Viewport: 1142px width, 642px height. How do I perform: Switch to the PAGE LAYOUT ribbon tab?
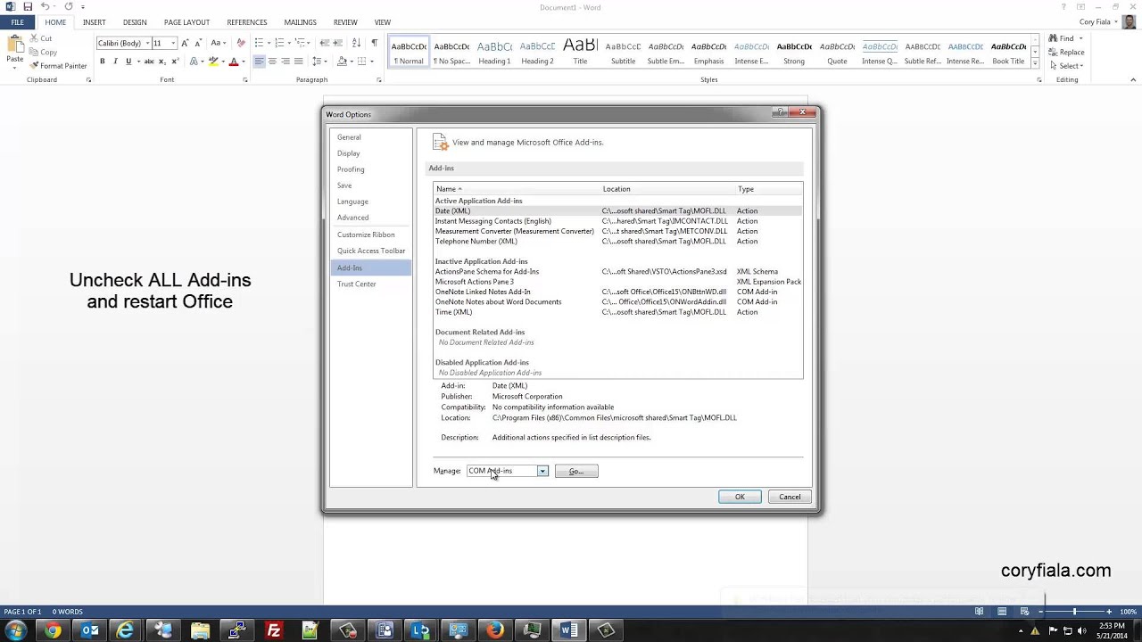click(186, 22)
